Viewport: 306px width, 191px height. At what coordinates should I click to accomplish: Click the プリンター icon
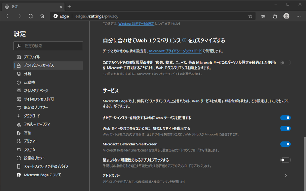pyautogui.click(x=19, y=141)
